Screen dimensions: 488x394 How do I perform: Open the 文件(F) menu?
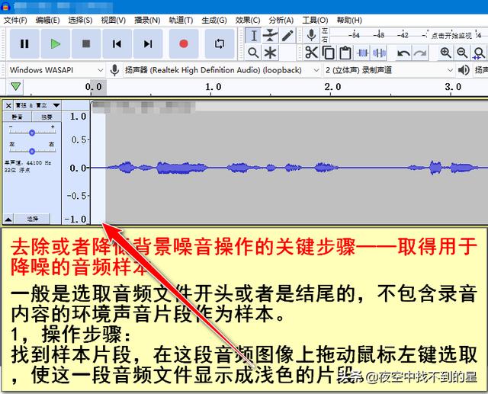[x=15, y=21]
